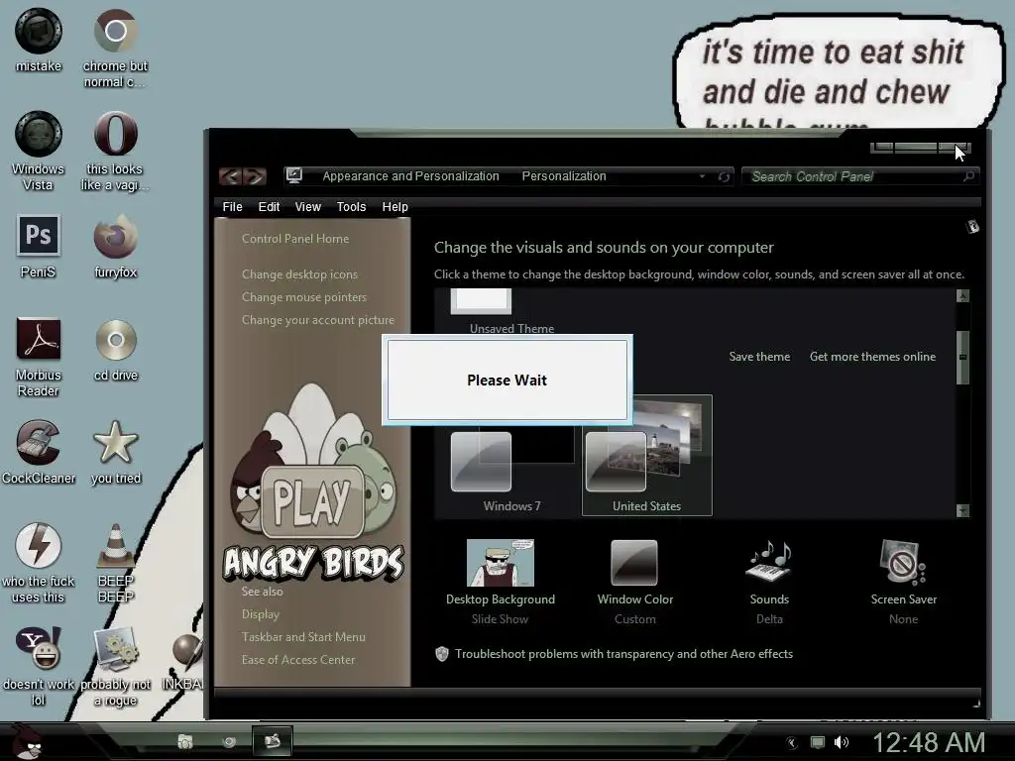Open the 'mistake' desktop icon
1015x761 pixels.
pyautogui.click(x=39, y=40)
